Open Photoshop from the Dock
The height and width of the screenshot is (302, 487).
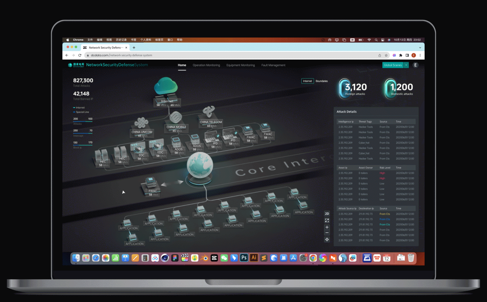point(244,258)
